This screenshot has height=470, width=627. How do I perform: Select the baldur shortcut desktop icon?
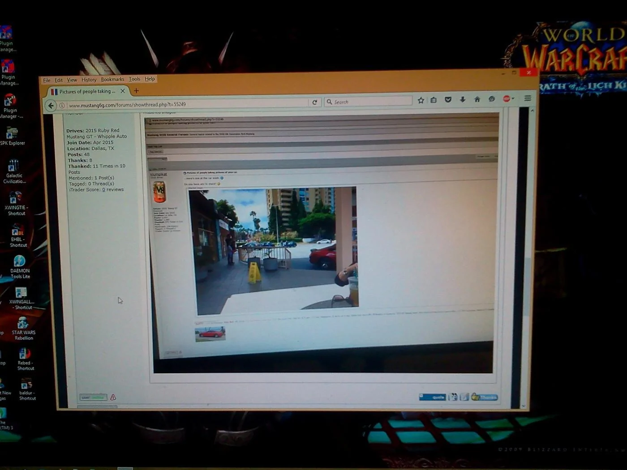click(x=27, y=389)
